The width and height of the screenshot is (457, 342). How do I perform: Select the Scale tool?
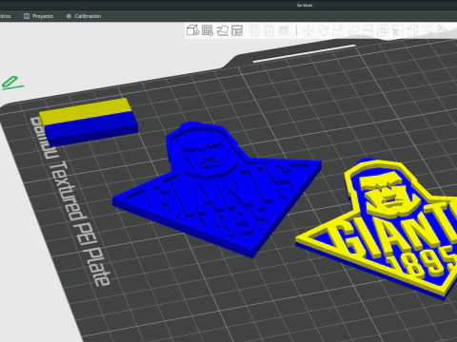tap(338, 30)
